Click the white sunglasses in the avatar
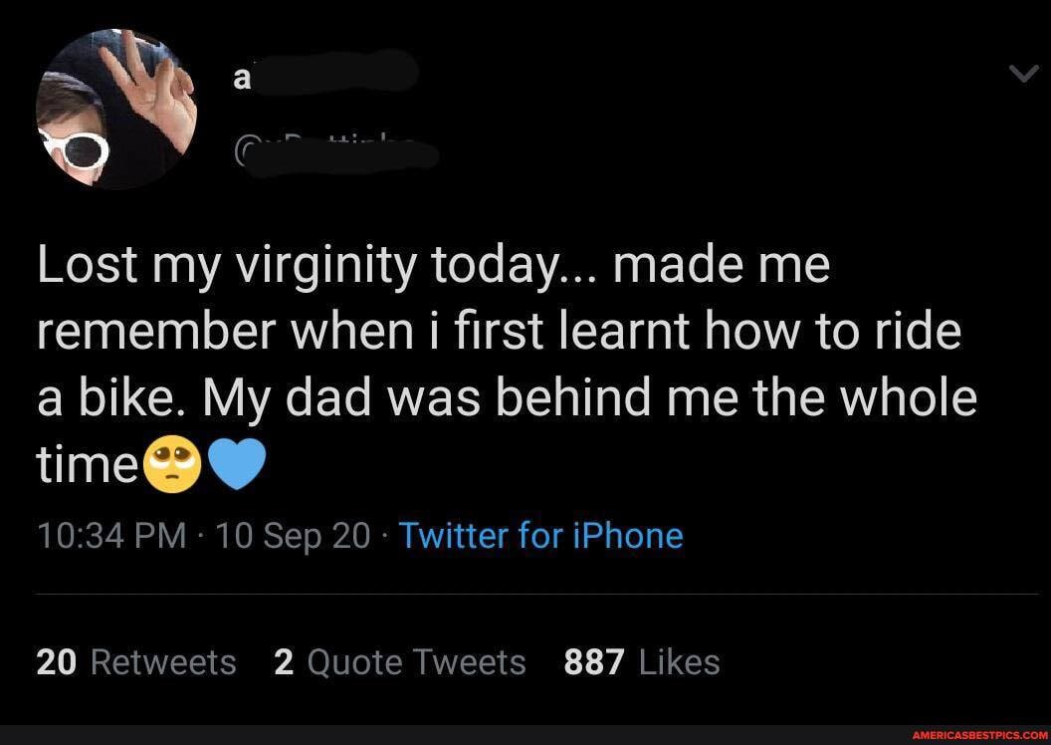Screen dimensions: 1051x745 (75, 149)
